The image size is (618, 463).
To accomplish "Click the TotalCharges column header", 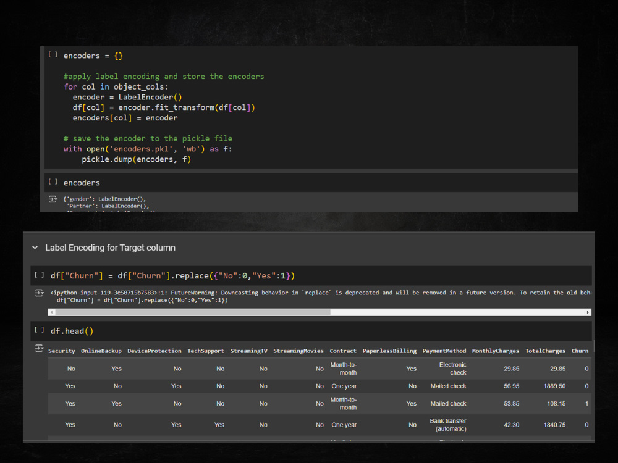I will click(545, 351).
